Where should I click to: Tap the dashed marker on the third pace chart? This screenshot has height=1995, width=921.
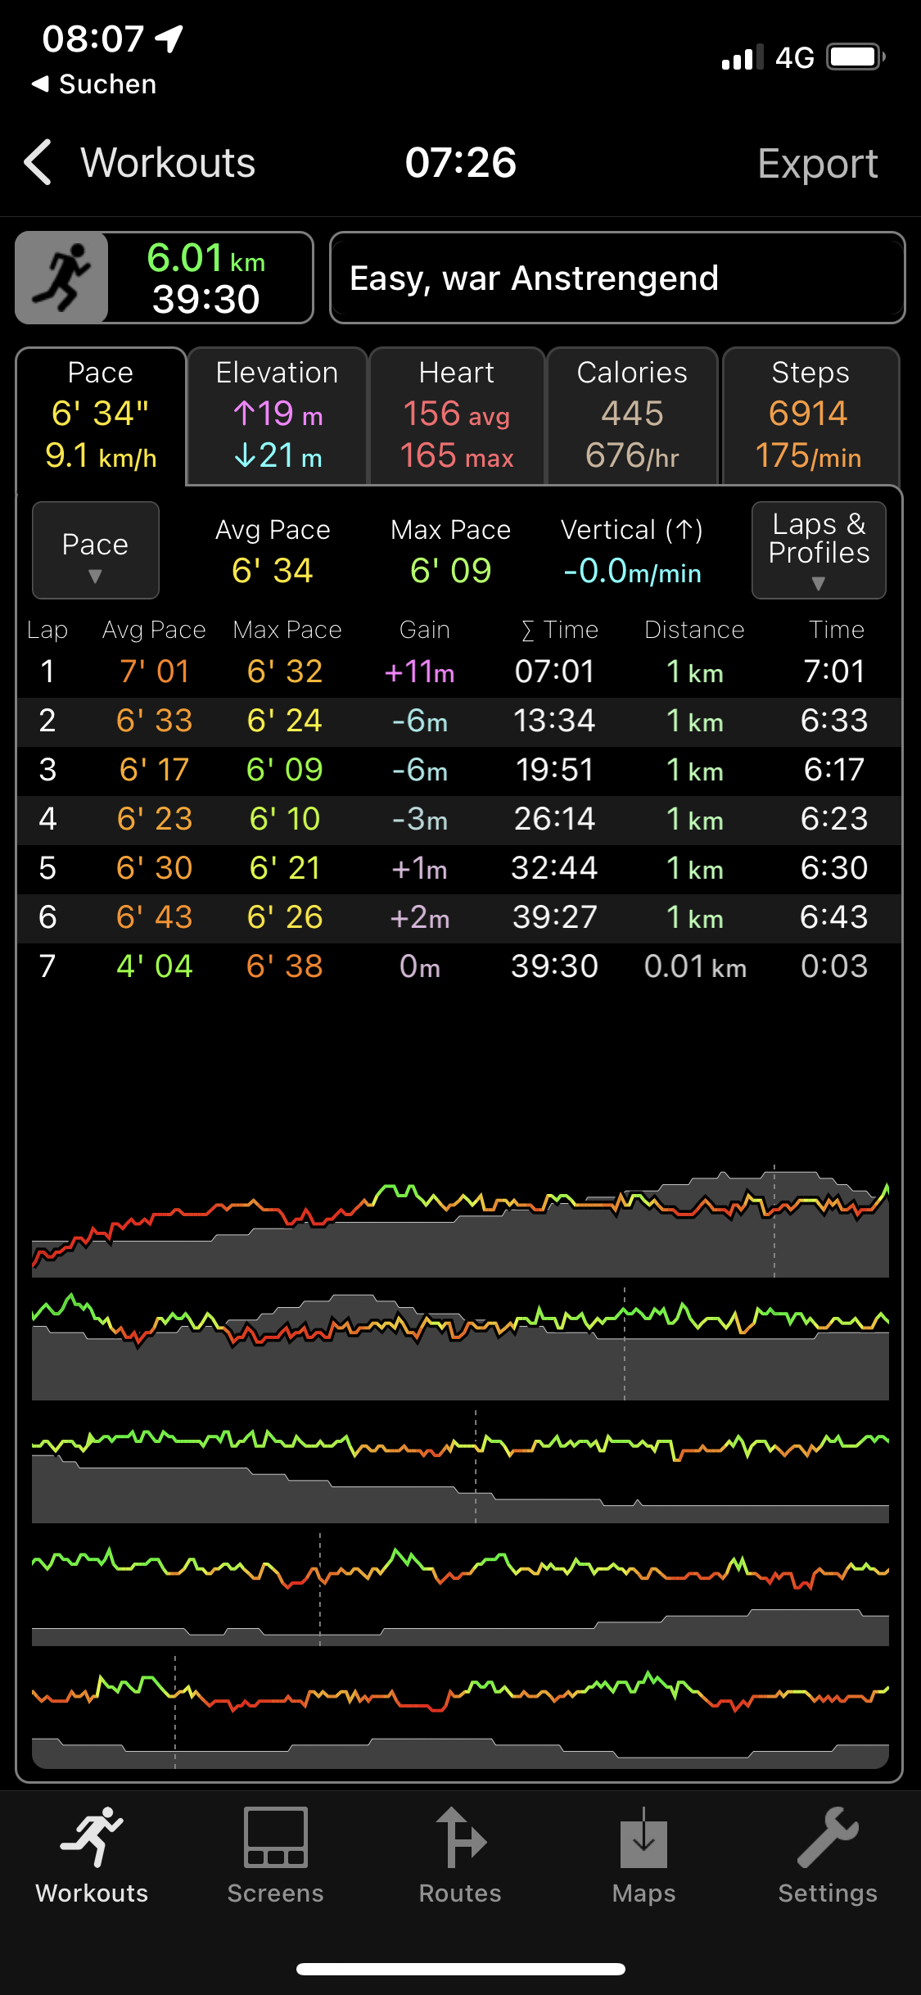476,1466
